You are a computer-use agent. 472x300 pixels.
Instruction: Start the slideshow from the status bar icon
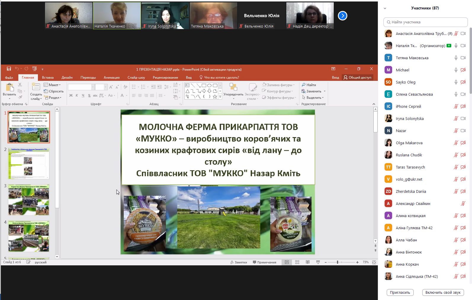click(x=318, y=262)
